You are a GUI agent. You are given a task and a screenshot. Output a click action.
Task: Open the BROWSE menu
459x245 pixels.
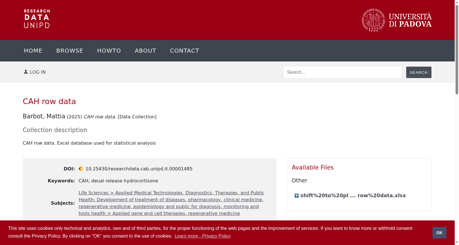pos(70,51)
